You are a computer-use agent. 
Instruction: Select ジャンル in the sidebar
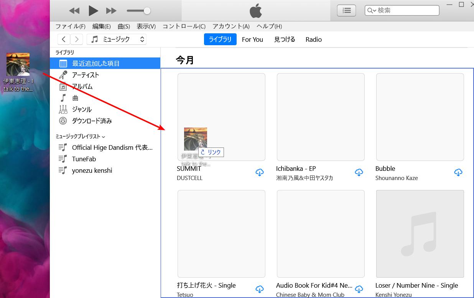coord(105,110)
